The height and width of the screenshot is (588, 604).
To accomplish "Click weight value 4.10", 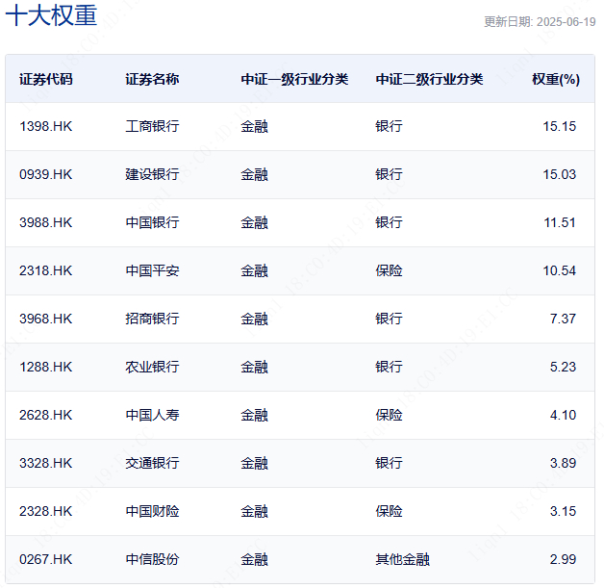I will coord(563,415).
